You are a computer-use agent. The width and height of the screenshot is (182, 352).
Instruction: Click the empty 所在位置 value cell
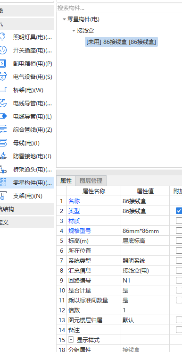[145, 250]
